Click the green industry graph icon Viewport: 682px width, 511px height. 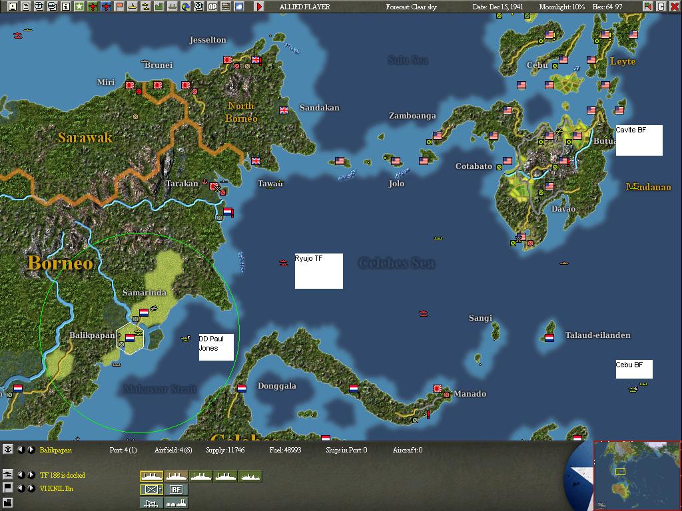point(159,7)
